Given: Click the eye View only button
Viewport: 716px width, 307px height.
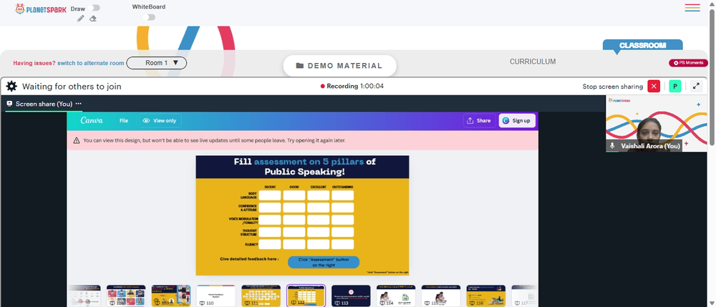Looking at the screenshot, I should point(160,121).
